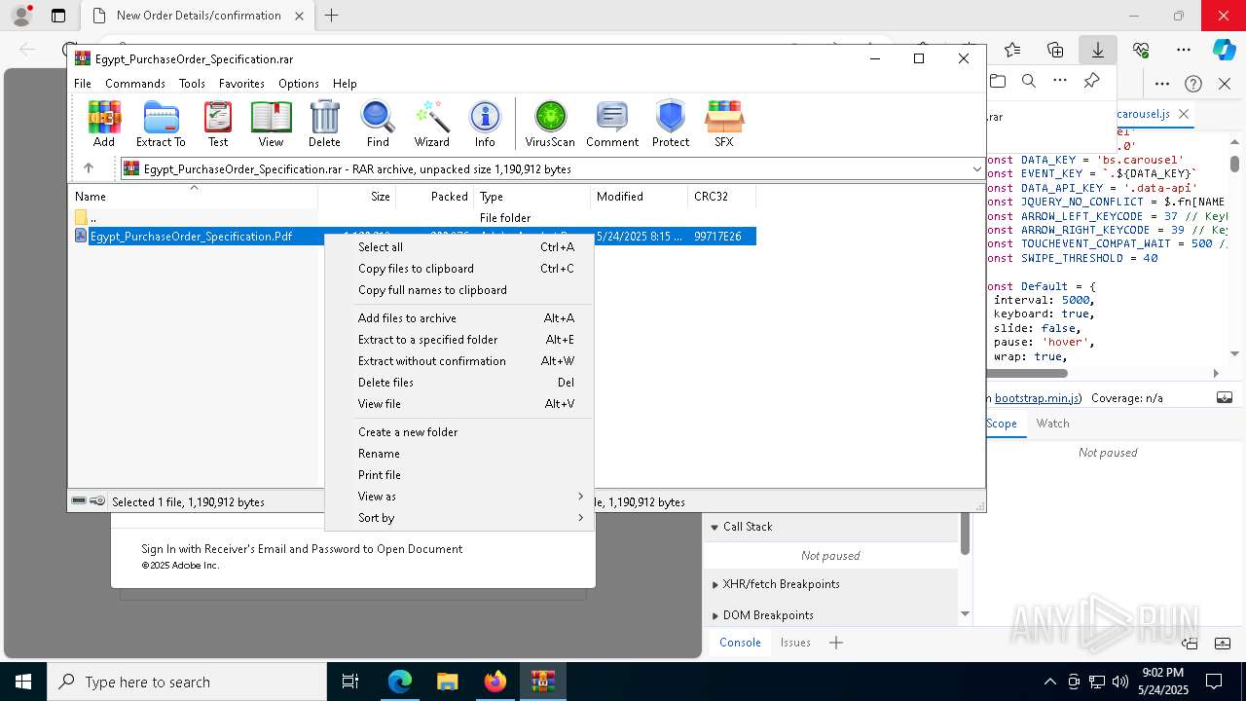Sort by Modified column header
The height and width of the screenshot is (701, 1246).
point(639,196)
